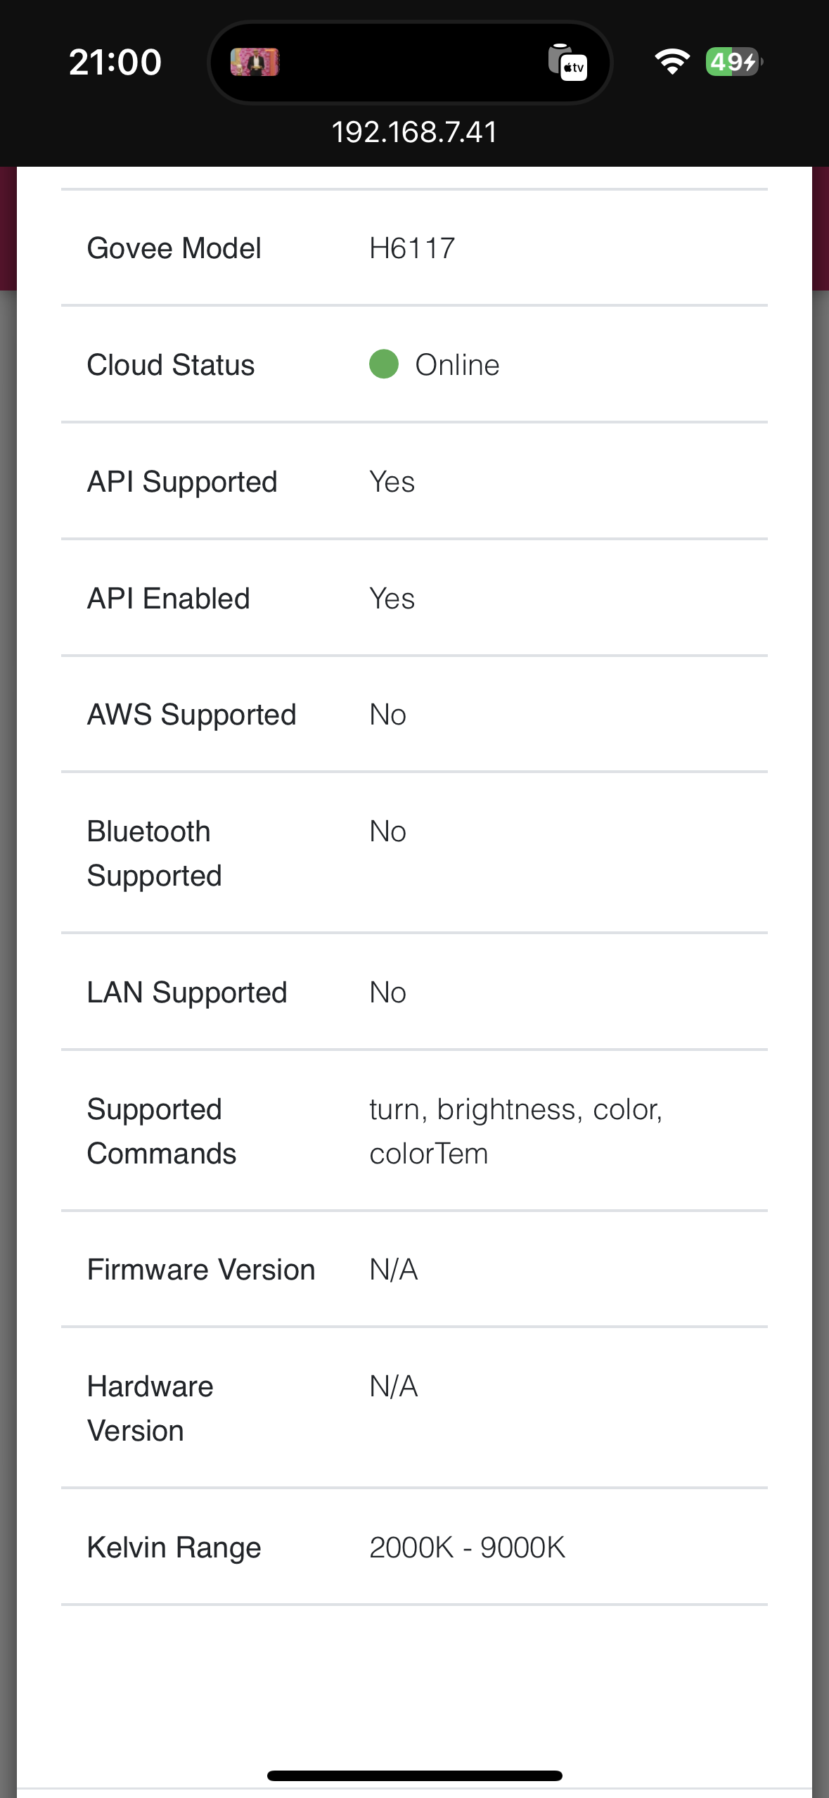Tap the Wi-Fi icon in the status bar
The width and height of the screenshot is (829, 1798).
(x=673, y=62)
